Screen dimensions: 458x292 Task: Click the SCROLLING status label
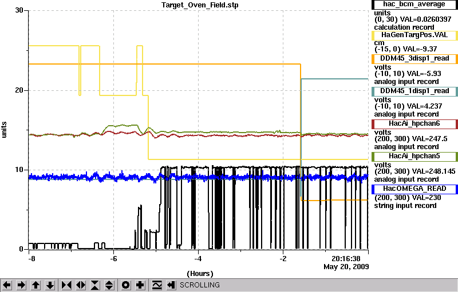(x=199, y=285)
